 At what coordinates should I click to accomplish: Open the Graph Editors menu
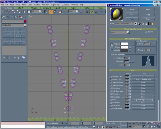point(55,5)
